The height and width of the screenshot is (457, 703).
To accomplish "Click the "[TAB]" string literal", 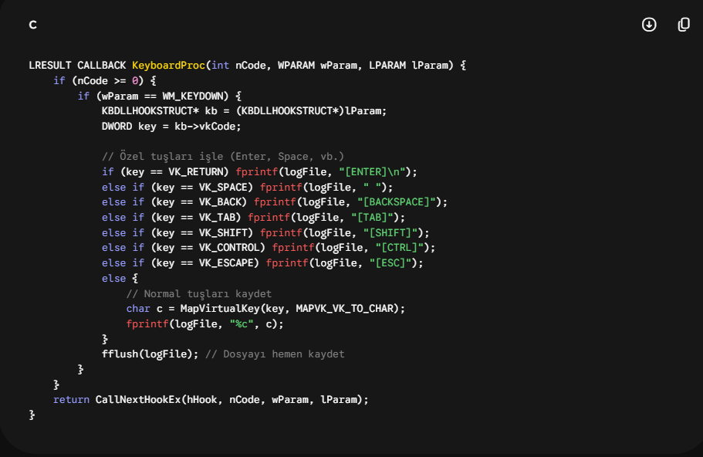I will click(x=372, y=218).
